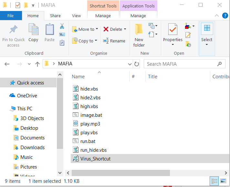The height and width of the screenshot is (187, 230).
Task: Open Recent locations dropdown chevron
Action: click(29, 64)
